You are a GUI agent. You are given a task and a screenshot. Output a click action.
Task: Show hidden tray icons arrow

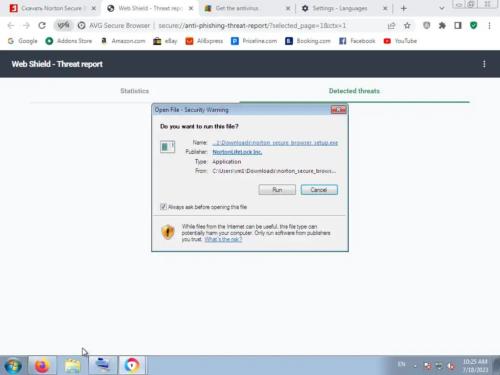[x=415, y=366]
